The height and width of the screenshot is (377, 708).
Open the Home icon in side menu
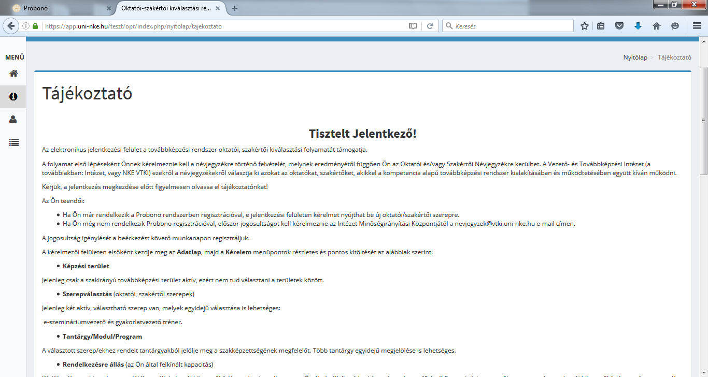pos(13,74)
